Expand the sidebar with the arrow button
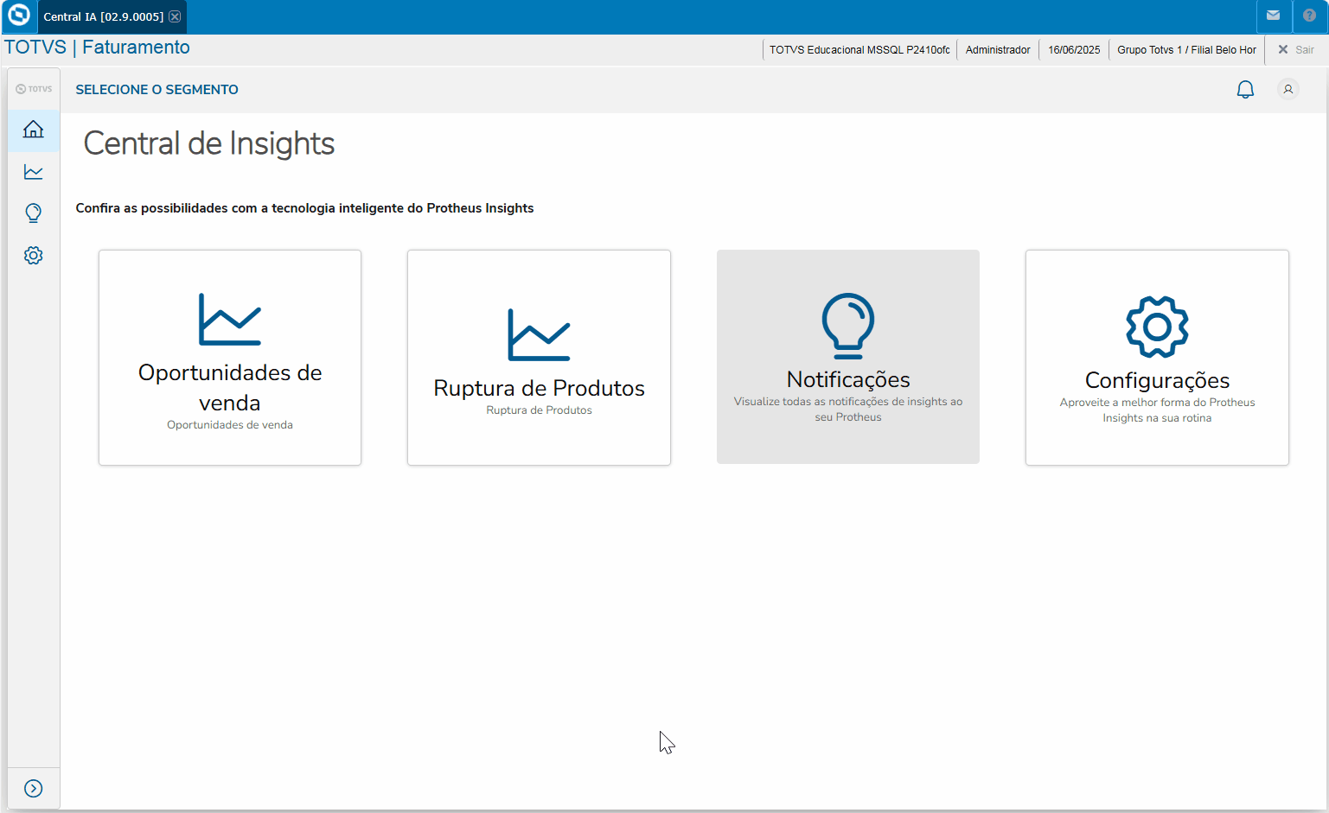This screenshot has width=1329, height=813. (34, 788)
